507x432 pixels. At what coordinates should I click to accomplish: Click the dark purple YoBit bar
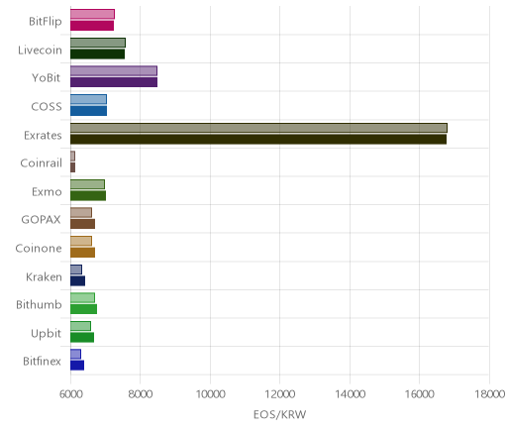[x=114, y=82]
